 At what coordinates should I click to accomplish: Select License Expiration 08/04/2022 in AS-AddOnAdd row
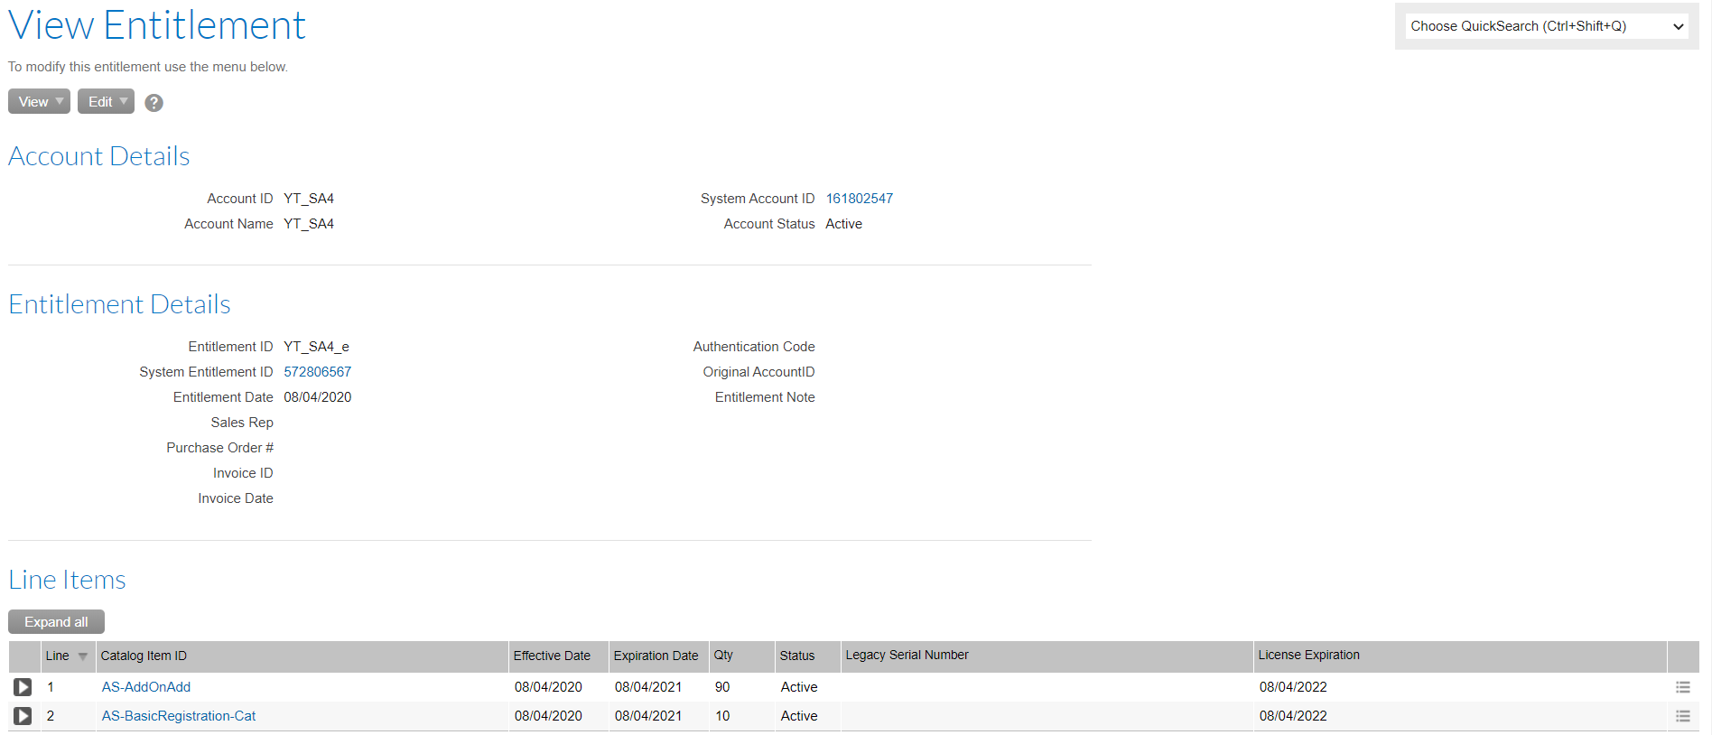[1293, 687]
